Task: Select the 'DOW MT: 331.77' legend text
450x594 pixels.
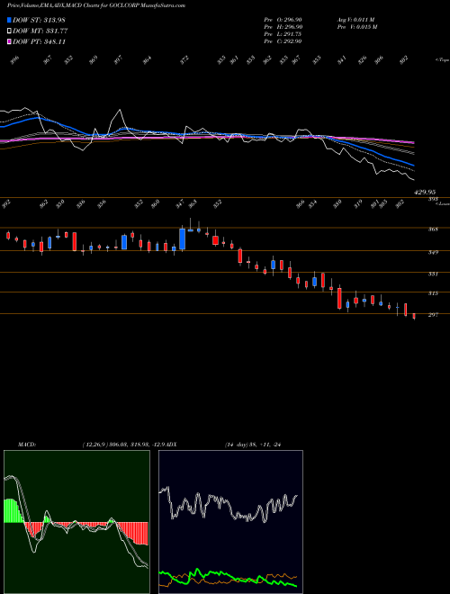Action: [40, 31]
